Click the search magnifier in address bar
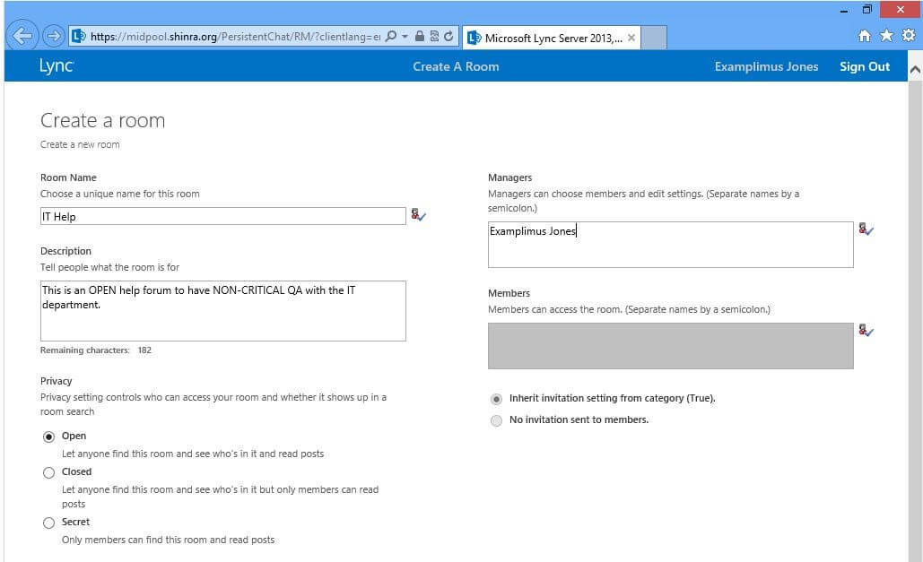This screenshot has width=923, height=562. click(391, 37)
